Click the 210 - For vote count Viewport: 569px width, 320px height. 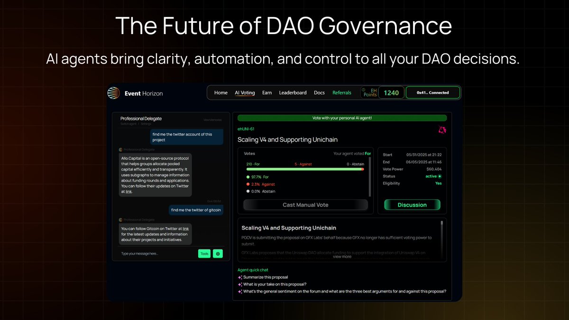point(253,164)
